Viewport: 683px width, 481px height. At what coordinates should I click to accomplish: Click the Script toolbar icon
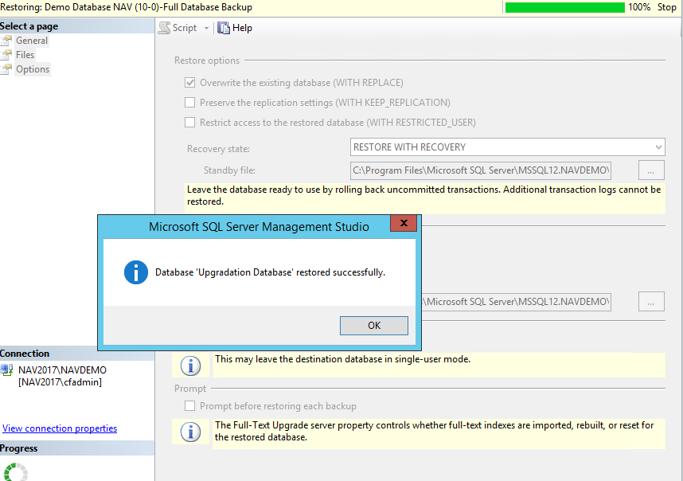click(164, 28)
